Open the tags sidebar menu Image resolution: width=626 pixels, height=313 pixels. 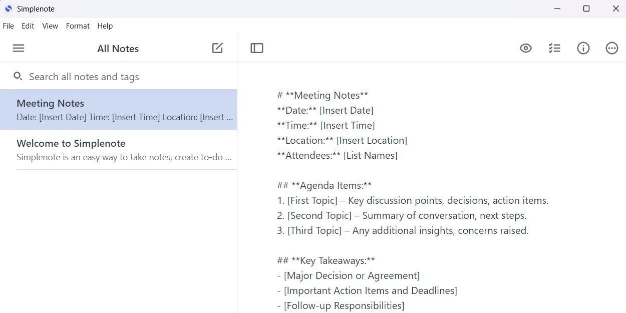pos(19,48)
